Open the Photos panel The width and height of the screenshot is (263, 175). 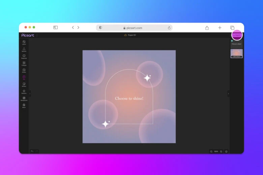point(24,70)
